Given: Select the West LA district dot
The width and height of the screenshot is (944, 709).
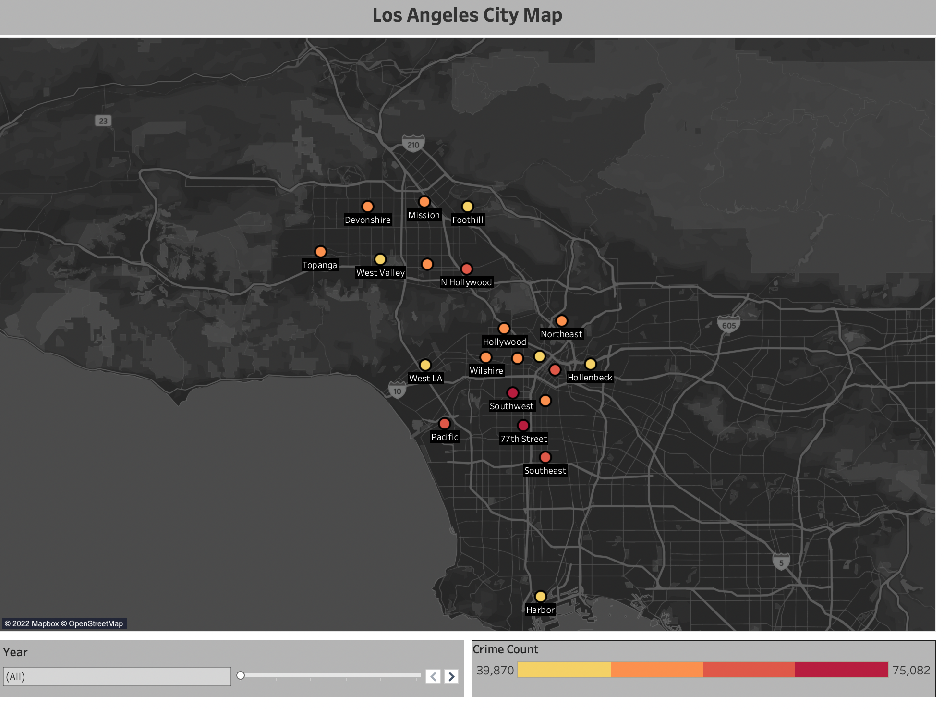Looking at the screenshot, I should coord(425,365).
